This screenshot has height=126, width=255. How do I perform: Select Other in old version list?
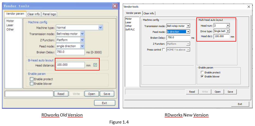10,30
